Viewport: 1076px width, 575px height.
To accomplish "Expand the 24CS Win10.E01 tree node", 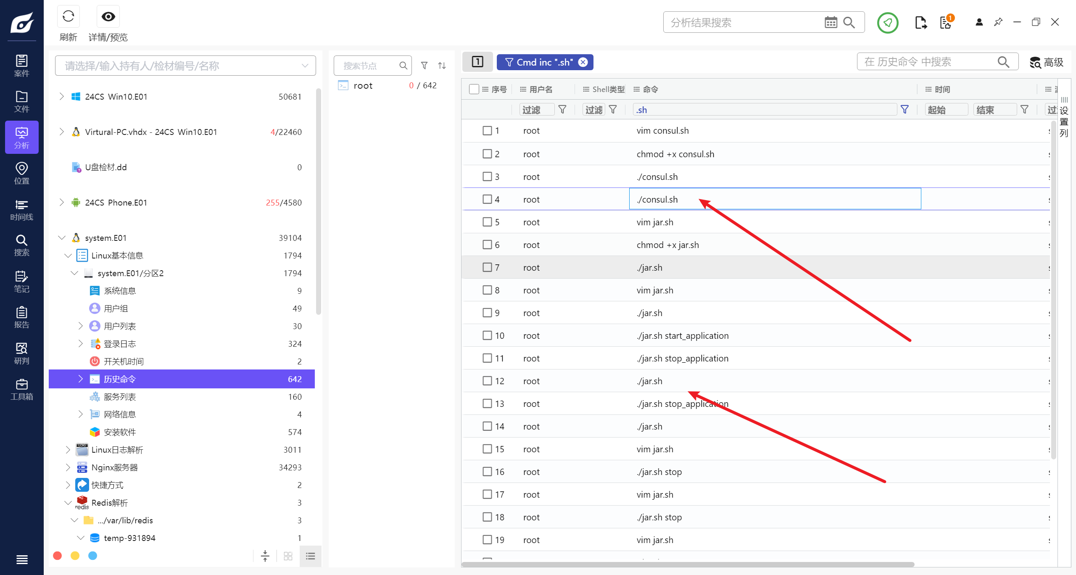I will (x=62, y=97).
